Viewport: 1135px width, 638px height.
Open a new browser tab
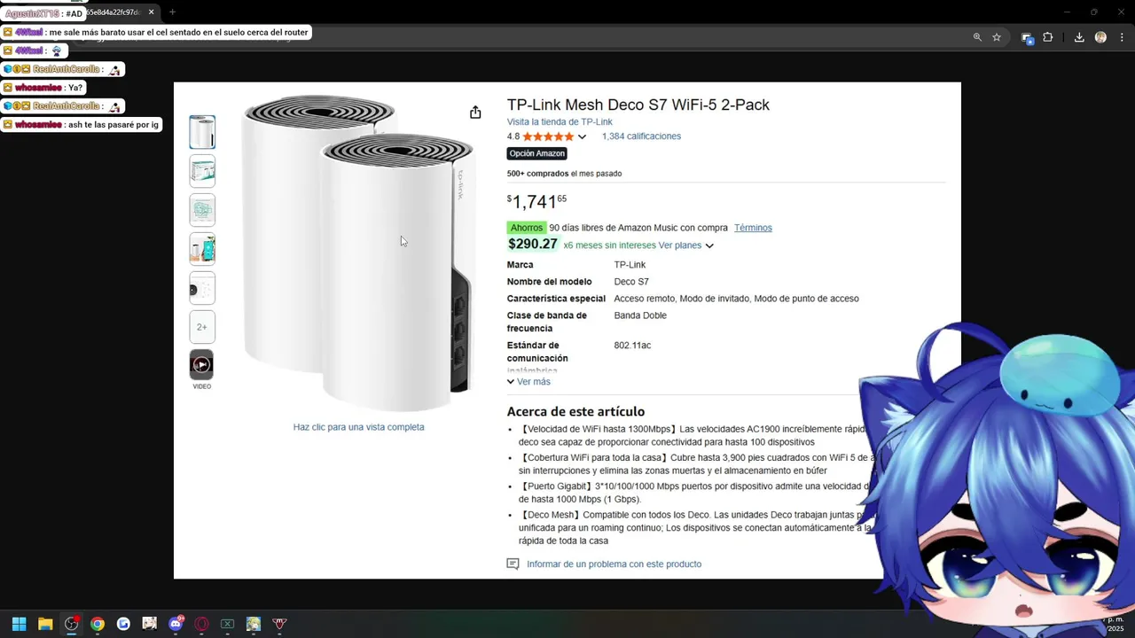[x=172, y=12]
